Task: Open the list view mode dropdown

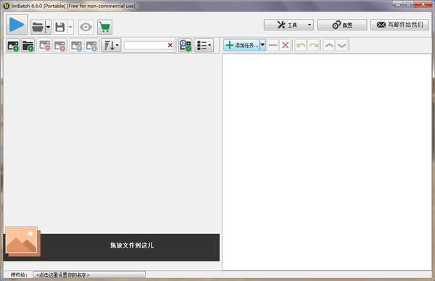Action: (204, 46)
